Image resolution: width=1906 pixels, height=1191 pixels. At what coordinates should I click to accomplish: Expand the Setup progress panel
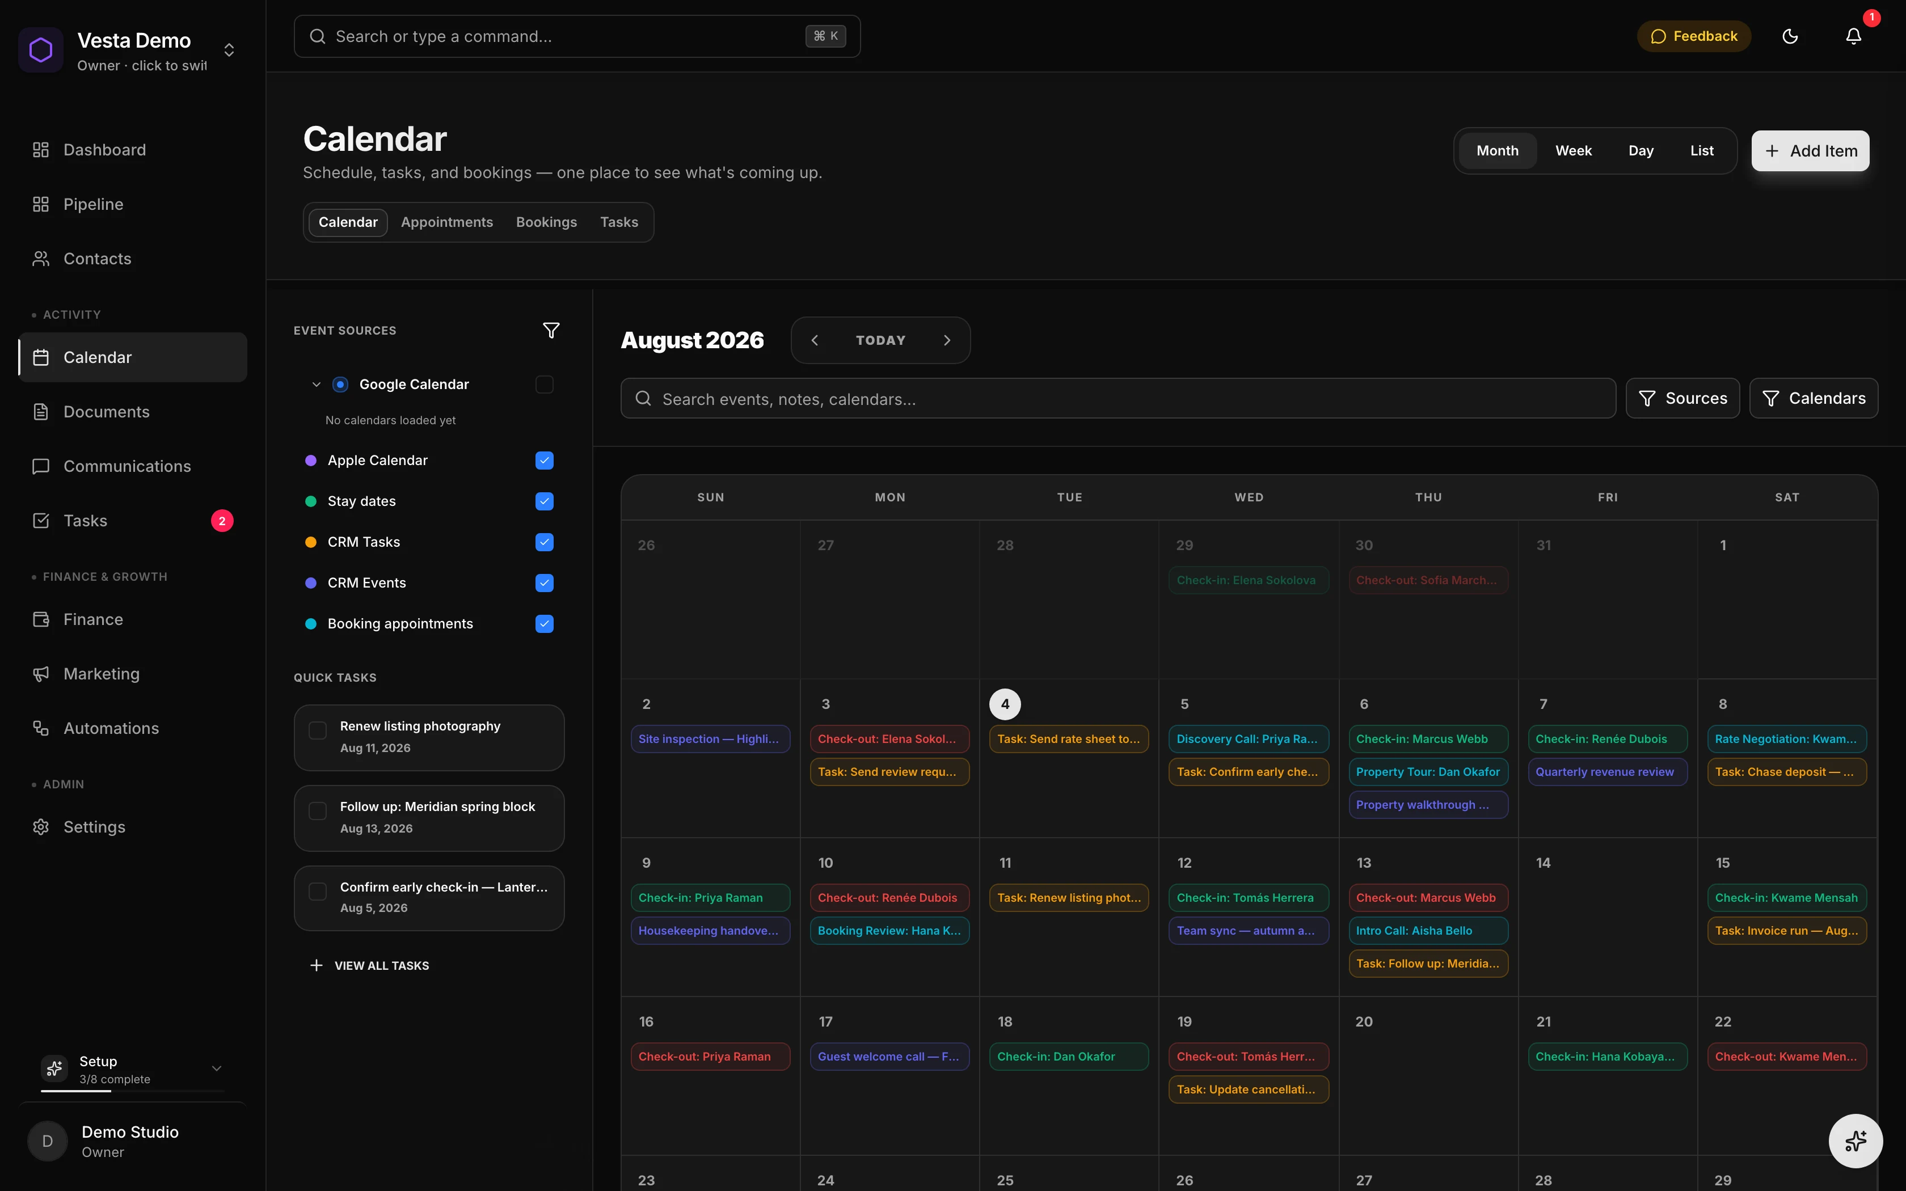(x=217, y=1068)
